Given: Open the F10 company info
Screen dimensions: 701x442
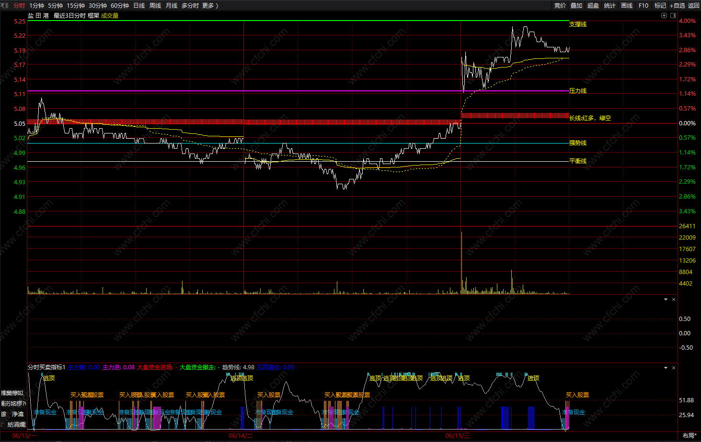Looking at the screenshot, I should [644, 6].
